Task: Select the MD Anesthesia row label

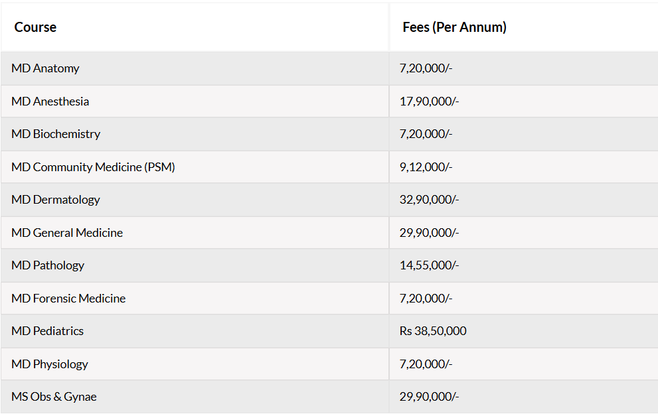Action: (x=50, y=102)
